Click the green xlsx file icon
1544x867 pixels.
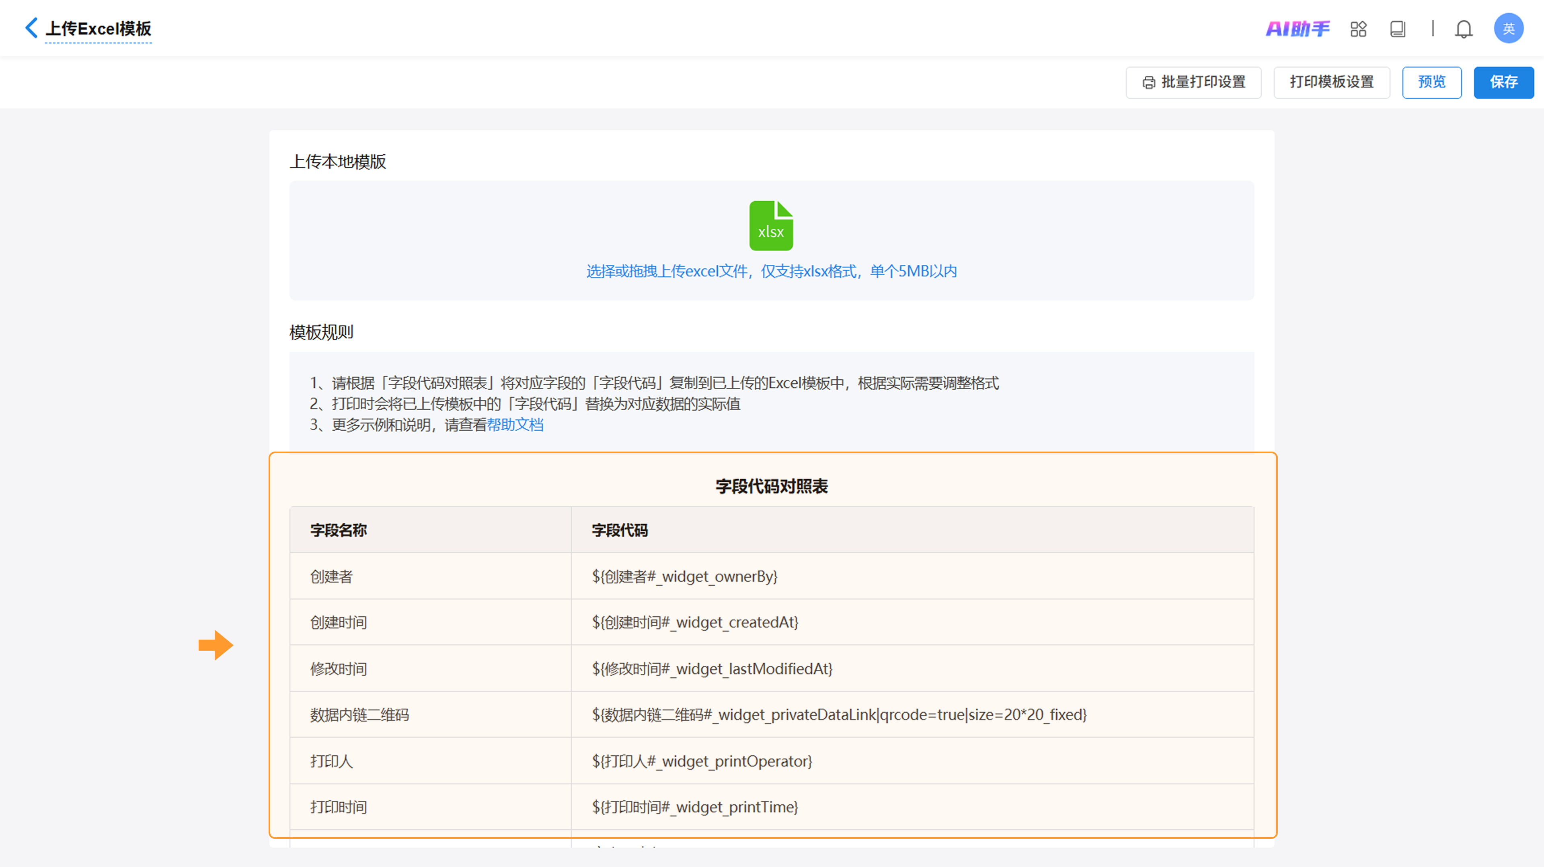point(771,226)
